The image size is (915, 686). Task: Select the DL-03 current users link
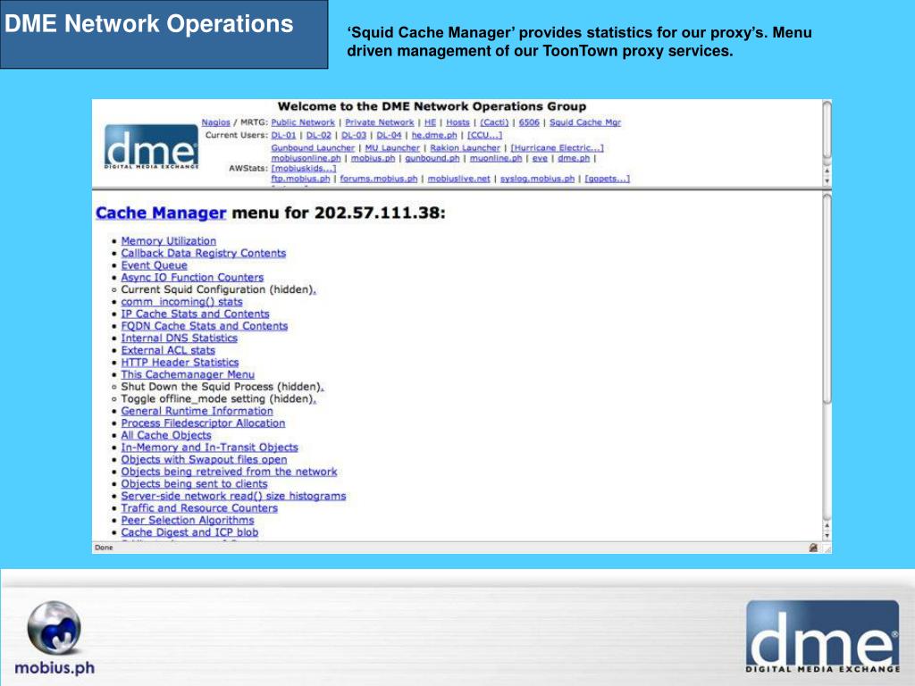pos(354,136)
